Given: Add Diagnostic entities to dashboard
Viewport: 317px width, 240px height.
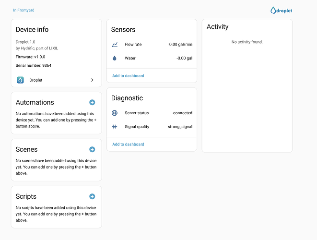Looking at the screenshot, I should point(128,144).
